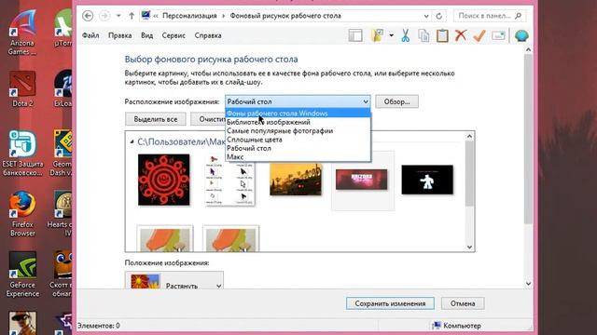Choose Библиотека изображений option
The height and width of the screenshot is (335, 597).
[298, 122]
